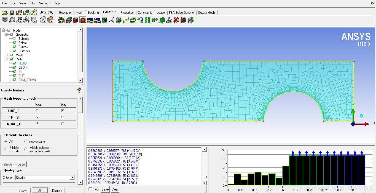Collapse the Parts tree node
This screenshot has height=193, width=376.
[x=6, y=59]
